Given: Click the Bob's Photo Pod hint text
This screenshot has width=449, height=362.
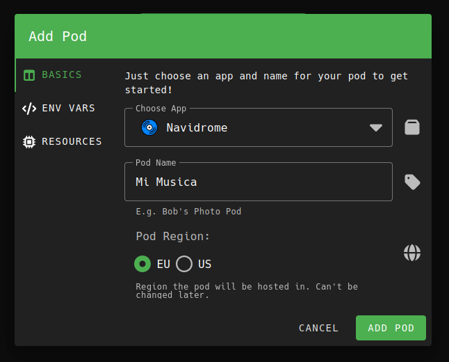Looking at the screenshot, I should point(188,211).
